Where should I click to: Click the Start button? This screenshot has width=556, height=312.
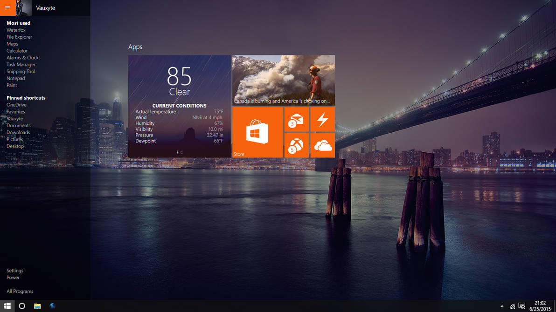7,306
